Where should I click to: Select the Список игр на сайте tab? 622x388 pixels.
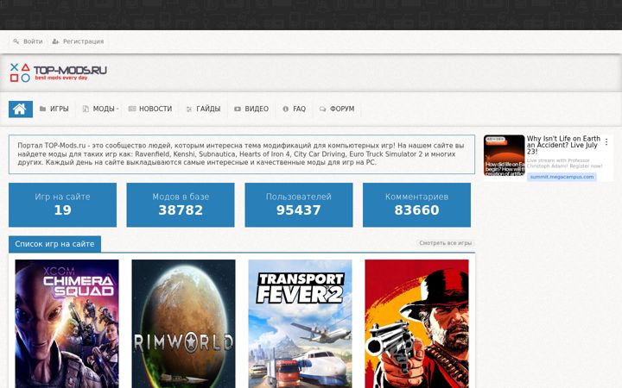click(x=54, y=244)
